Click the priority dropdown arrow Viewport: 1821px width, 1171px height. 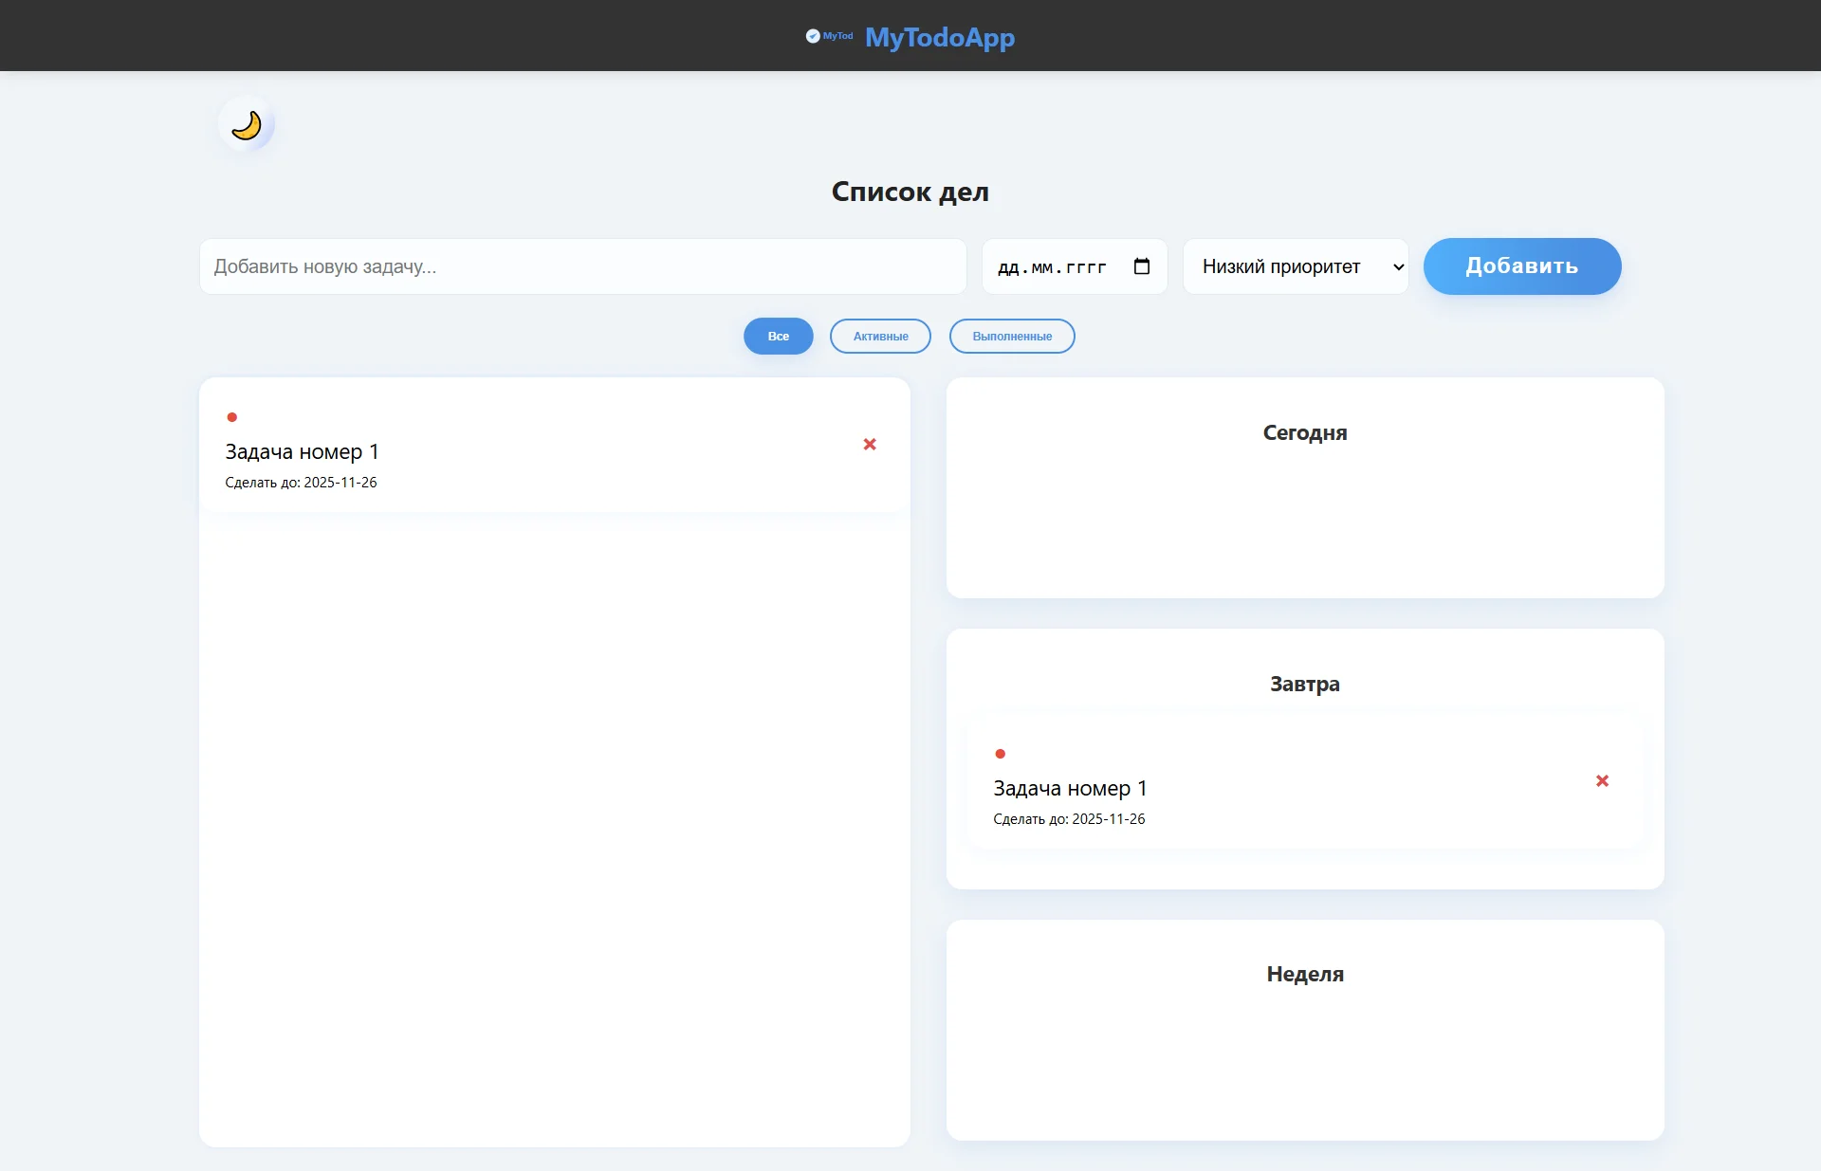point(1398,267)
